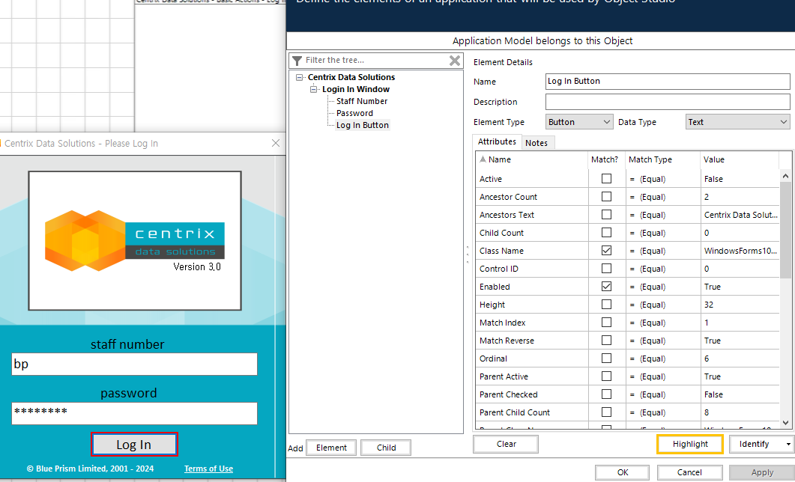795x482 pixels.
Task: Click the staff number field
Action: pyautogui.click(x=134, y=364)
